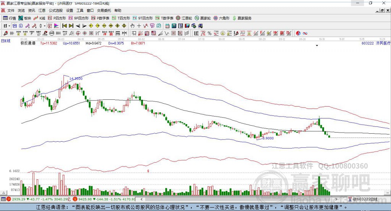Click the Dn=8.3075 value

tap(116, 43)
